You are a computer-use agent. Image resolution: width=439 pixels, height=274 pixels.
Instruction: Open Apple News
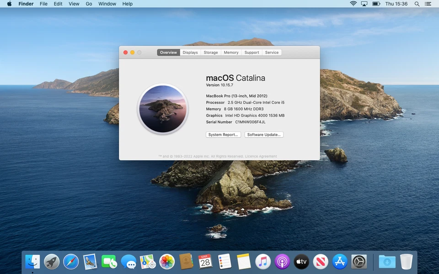(320, 262)
